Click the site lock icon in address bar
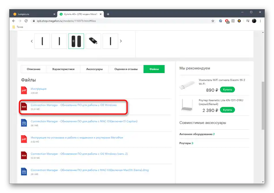 point(34,21)
